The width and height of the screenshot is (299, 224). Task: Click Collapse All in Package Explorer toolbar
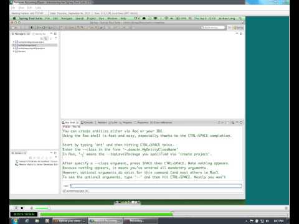pos(42,39)
